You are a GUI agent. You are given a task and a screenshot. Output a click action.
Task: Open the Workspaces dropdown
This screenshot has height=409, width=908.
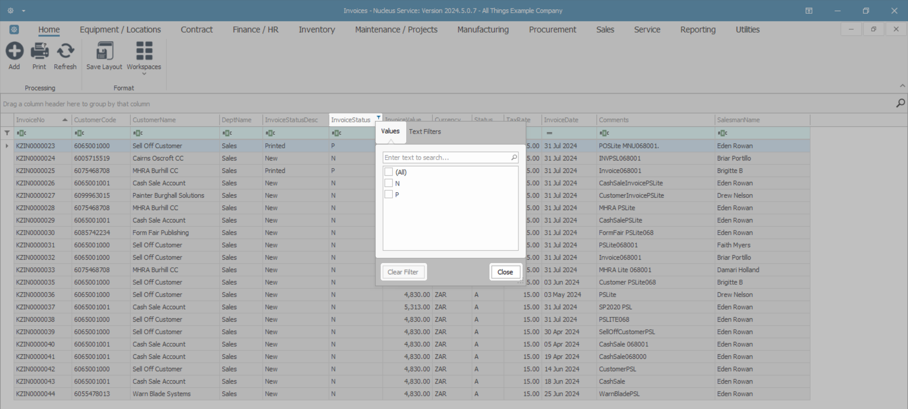144,58
